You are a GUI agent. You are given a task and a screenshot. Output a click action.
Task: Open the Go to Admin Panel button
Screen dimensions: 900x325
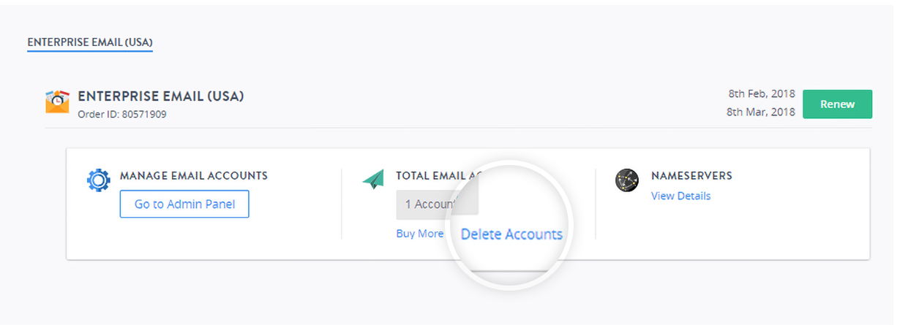[184, 204]
